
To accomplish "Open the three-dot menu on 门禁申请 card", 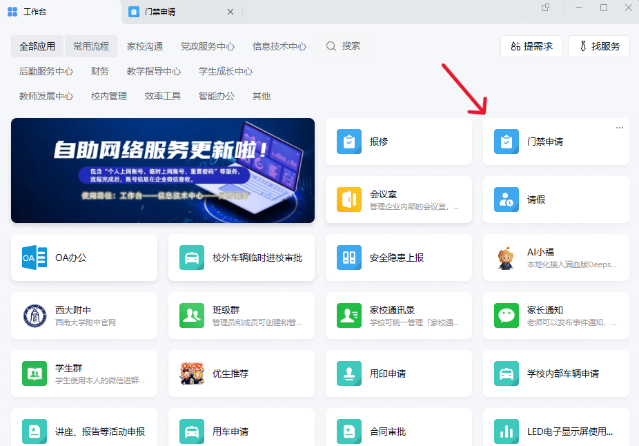I will tap(619, 128).
